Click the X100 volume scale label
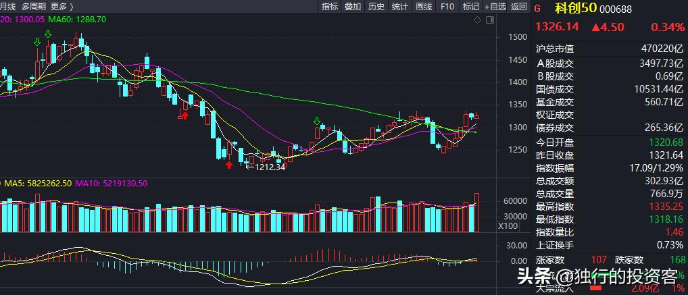Viewport: 688px width, 295px height. click(508, 226)
